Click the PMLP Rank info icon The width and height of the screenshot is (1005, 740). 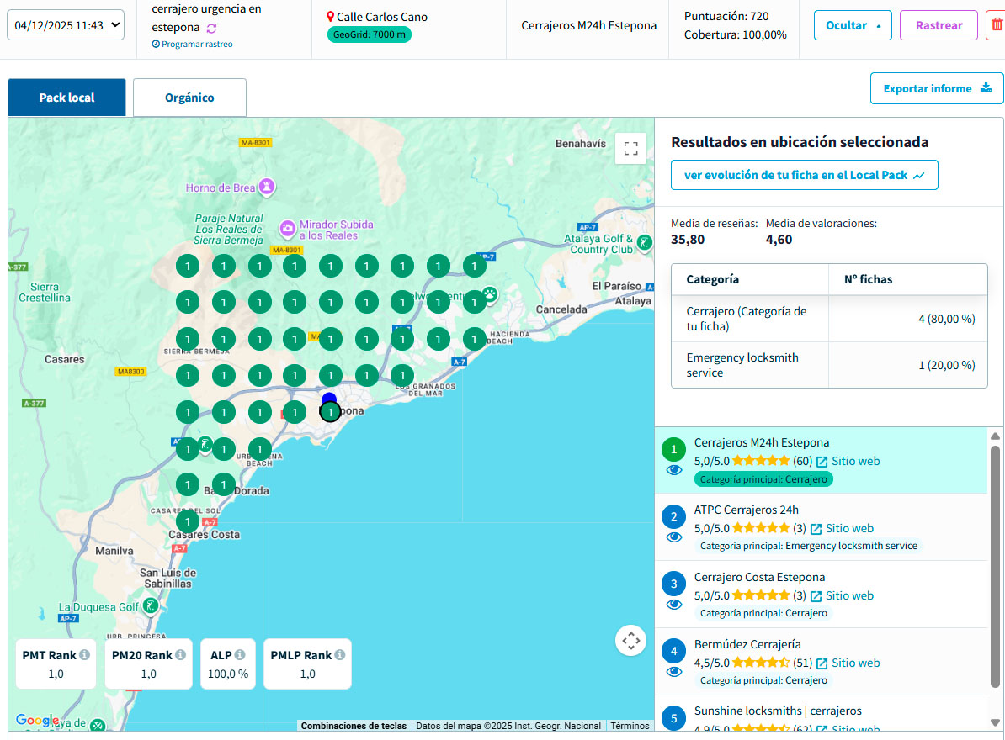340,655
